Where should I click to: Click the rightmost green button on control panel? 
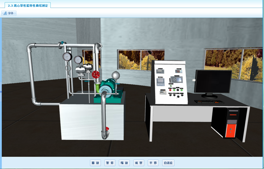pyautogui.click(x=182, y=90)
